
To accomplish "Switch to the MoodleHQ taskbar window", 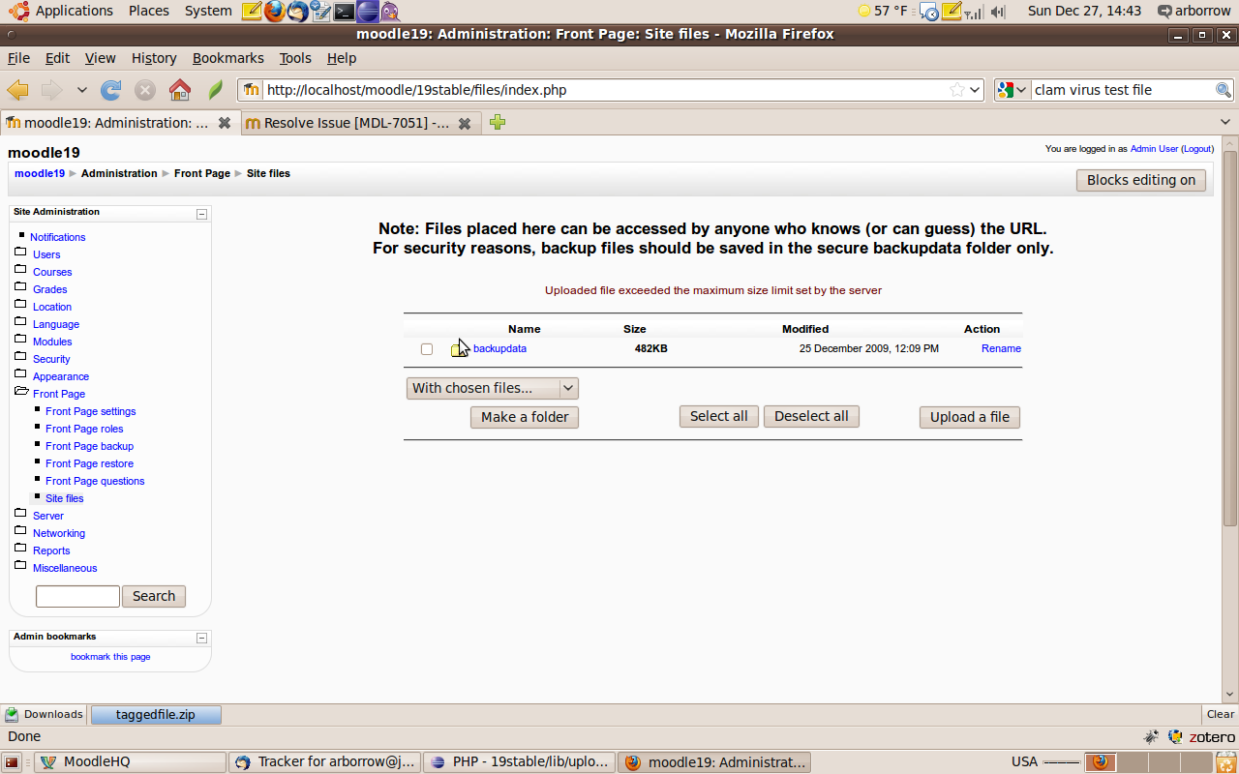I will 130,762.
